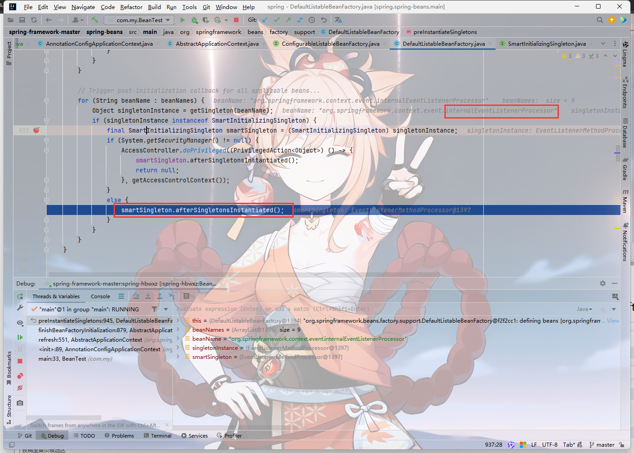Screen dimensions: 634x453
Task: Close the 'Switch frames from anywhere' tip
Action: tap(167, 425)
